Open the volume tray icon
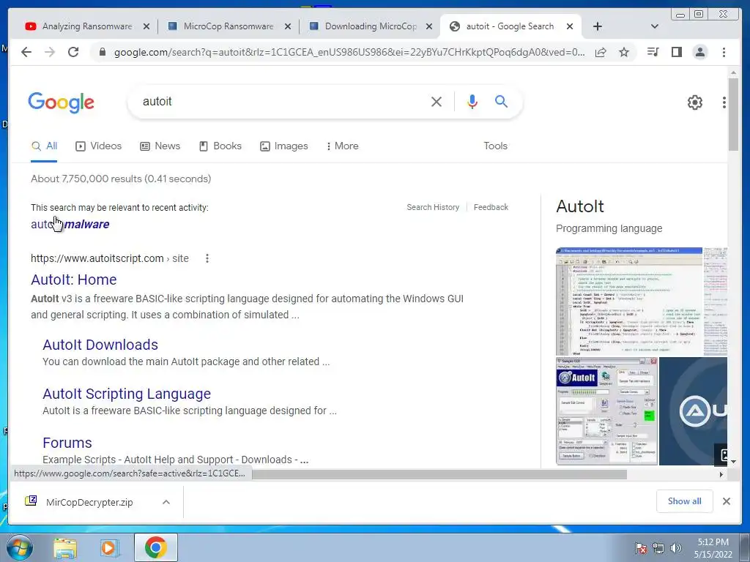750x562 pixels. [675, 548]
